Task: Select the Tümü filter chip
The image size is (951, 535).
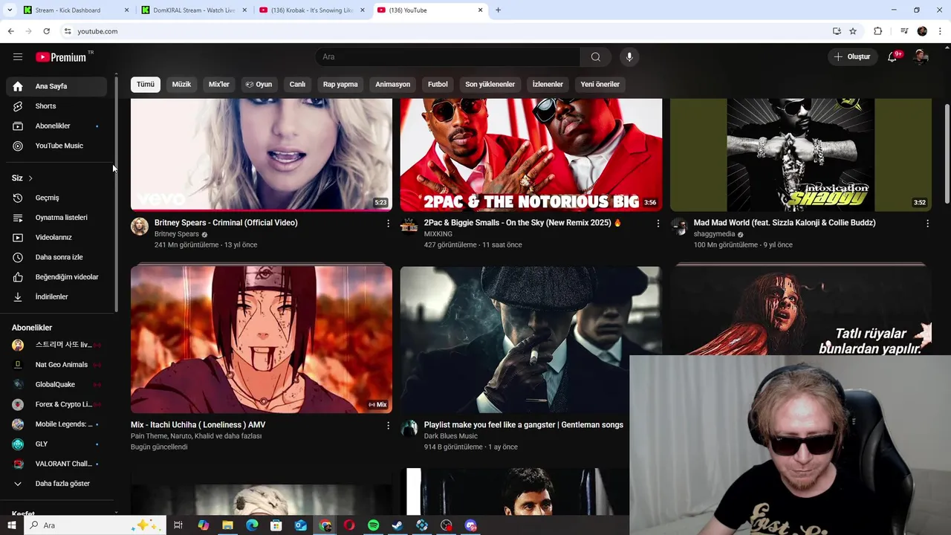Action: point(146,84)
